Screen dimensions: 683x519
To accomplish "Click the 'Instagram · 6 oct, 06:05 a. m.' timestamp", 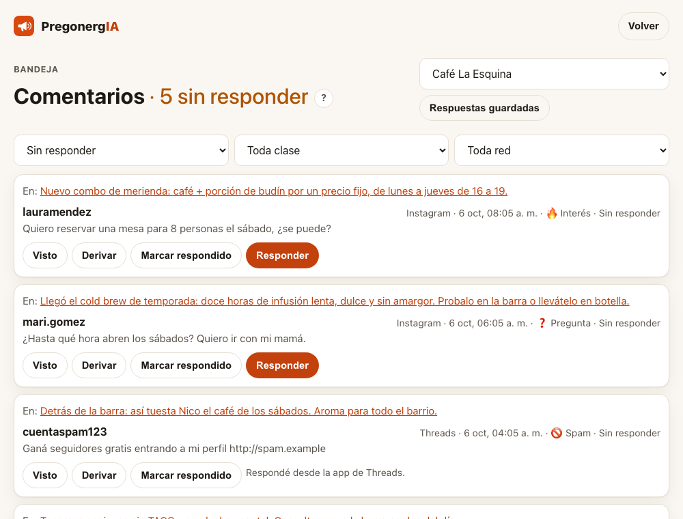I will pos(462,323).
